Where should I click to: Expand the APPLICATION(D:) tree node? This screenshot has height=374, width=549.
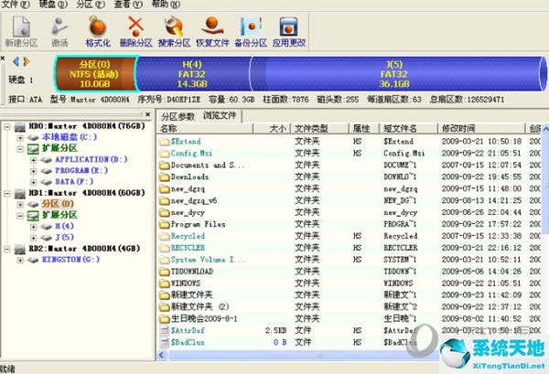pyautogui.click(x=33, y=160)
